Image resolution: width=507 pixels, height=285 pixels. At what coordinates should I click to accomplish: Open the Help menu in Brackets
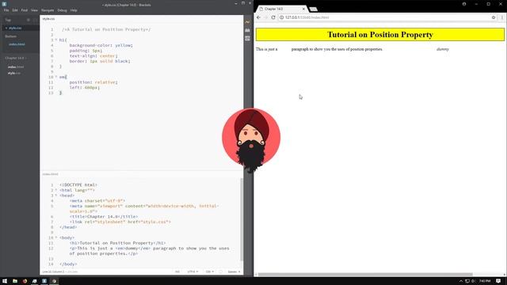[74, 10]
